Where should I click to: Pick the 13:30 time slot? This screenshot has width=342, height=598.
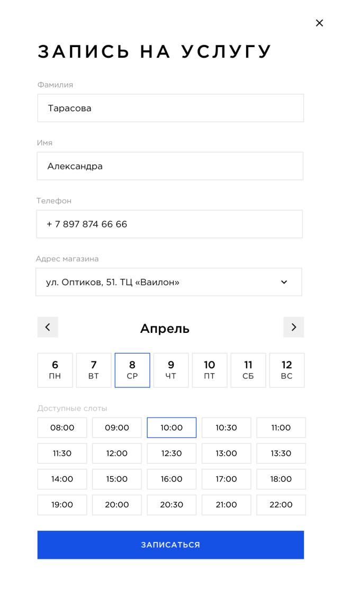click(281, 454)
